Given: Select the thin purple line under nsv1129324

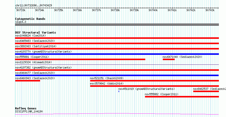Looking at the screenshot, I should click(x=117, y=64).
